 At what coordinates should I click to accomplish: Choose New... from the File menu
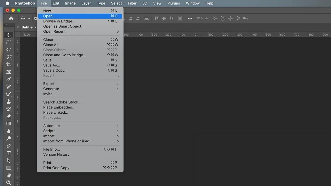(80, 11)
